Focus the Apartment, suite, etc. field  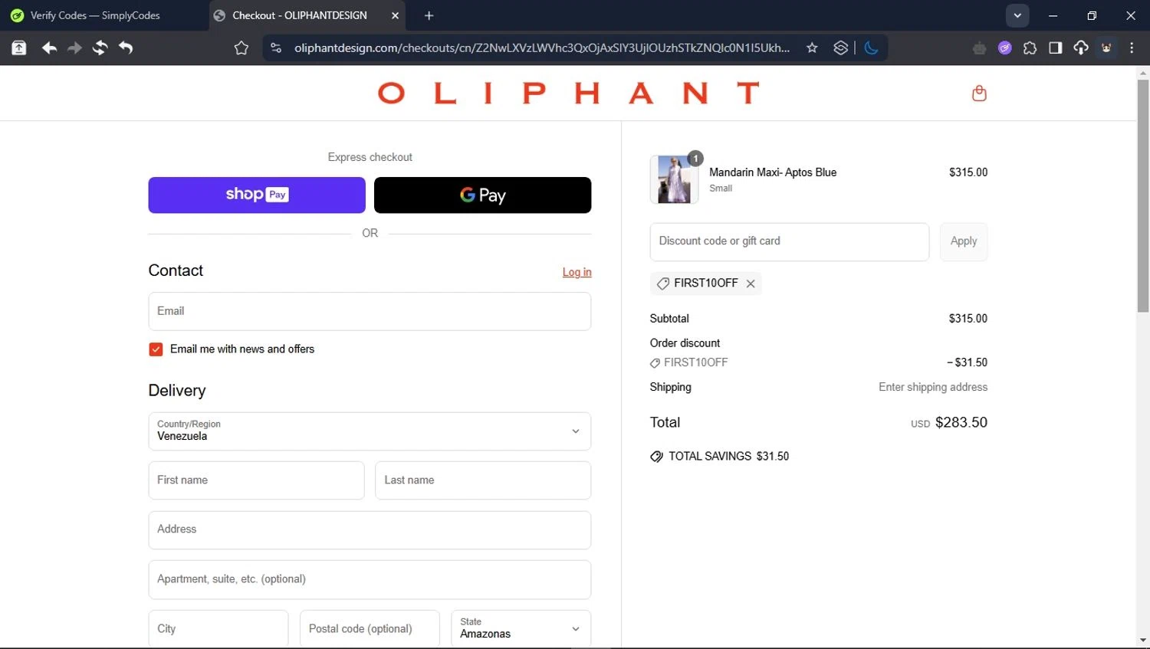(370, 579)
